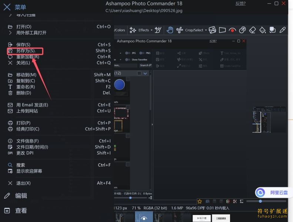Select the red-eye removal tool
The height and width of the screenshot is (222, 293).
point(232,30)
